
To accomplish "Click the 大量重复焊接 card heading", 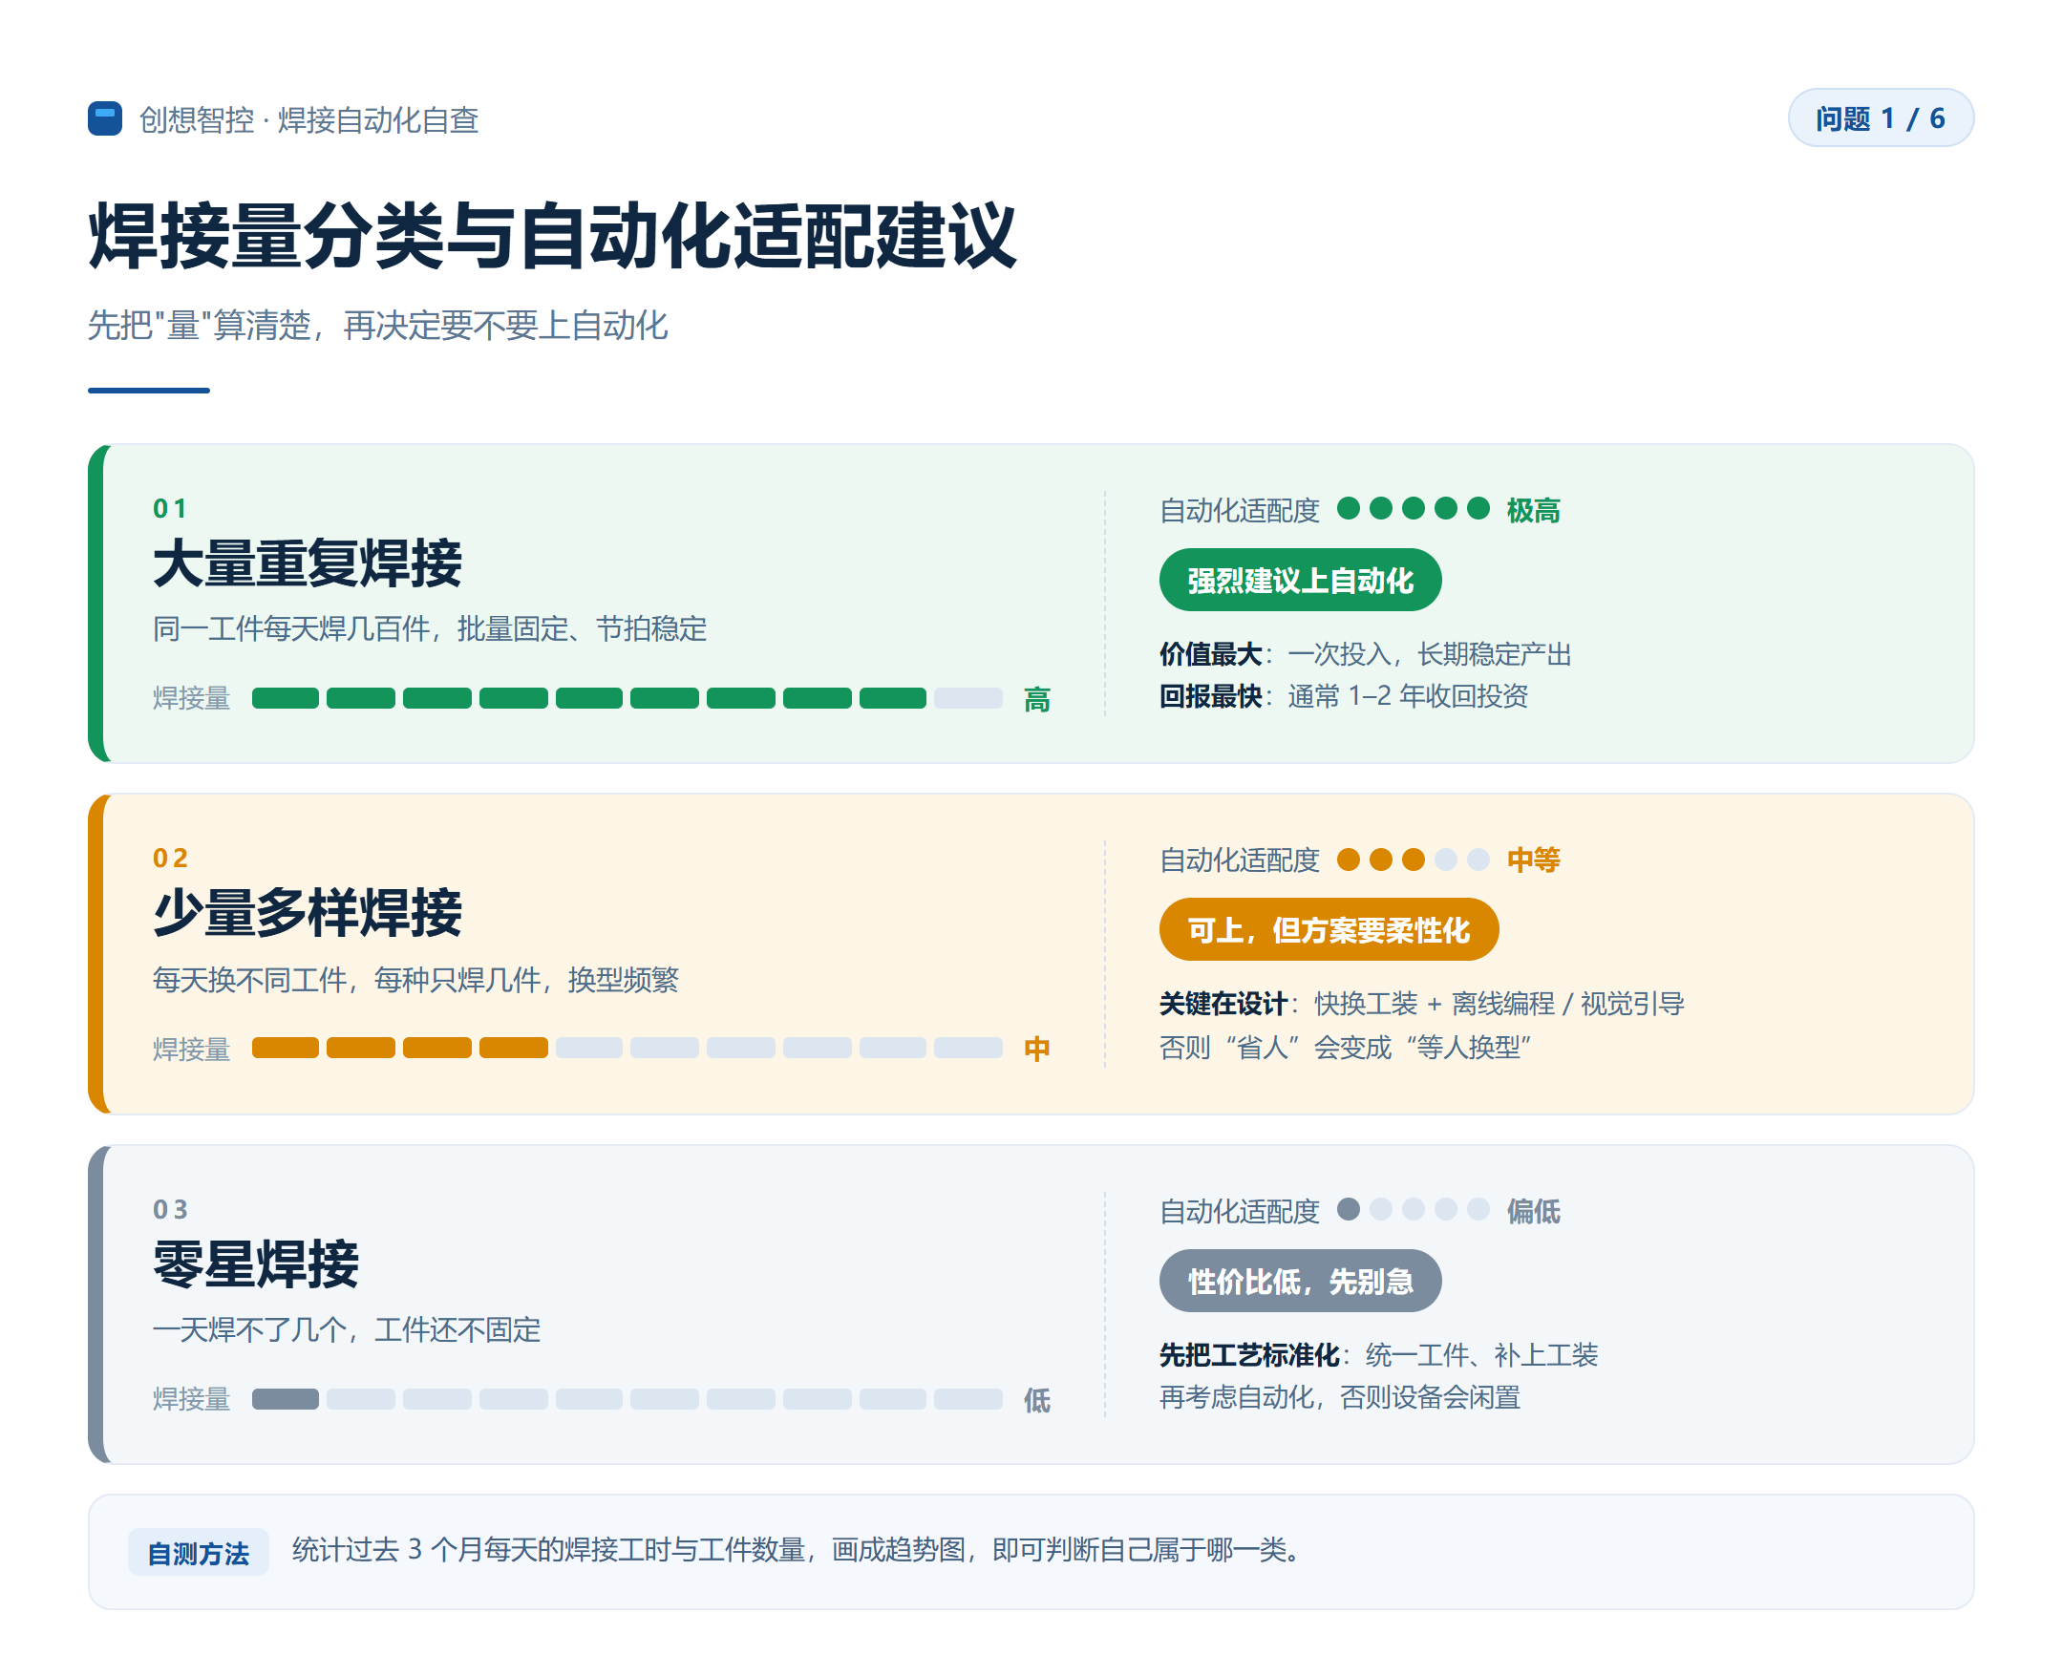I will pos(308,564).
